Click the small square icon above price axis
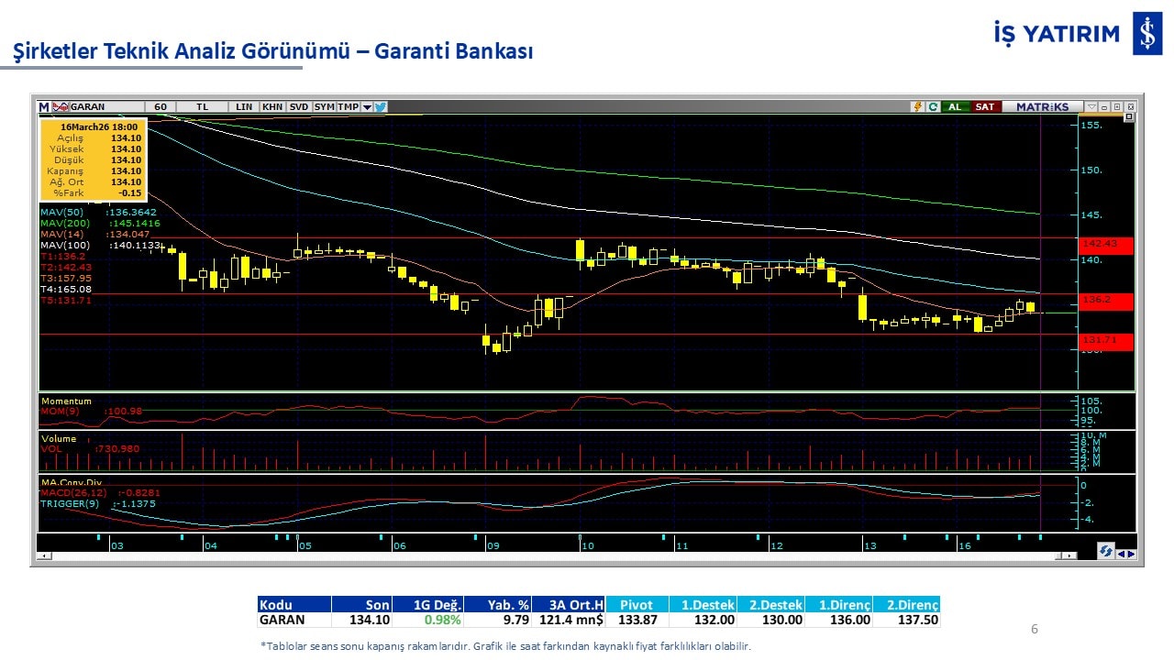This screenshot has height=660, width=1174. [1129, 117]
